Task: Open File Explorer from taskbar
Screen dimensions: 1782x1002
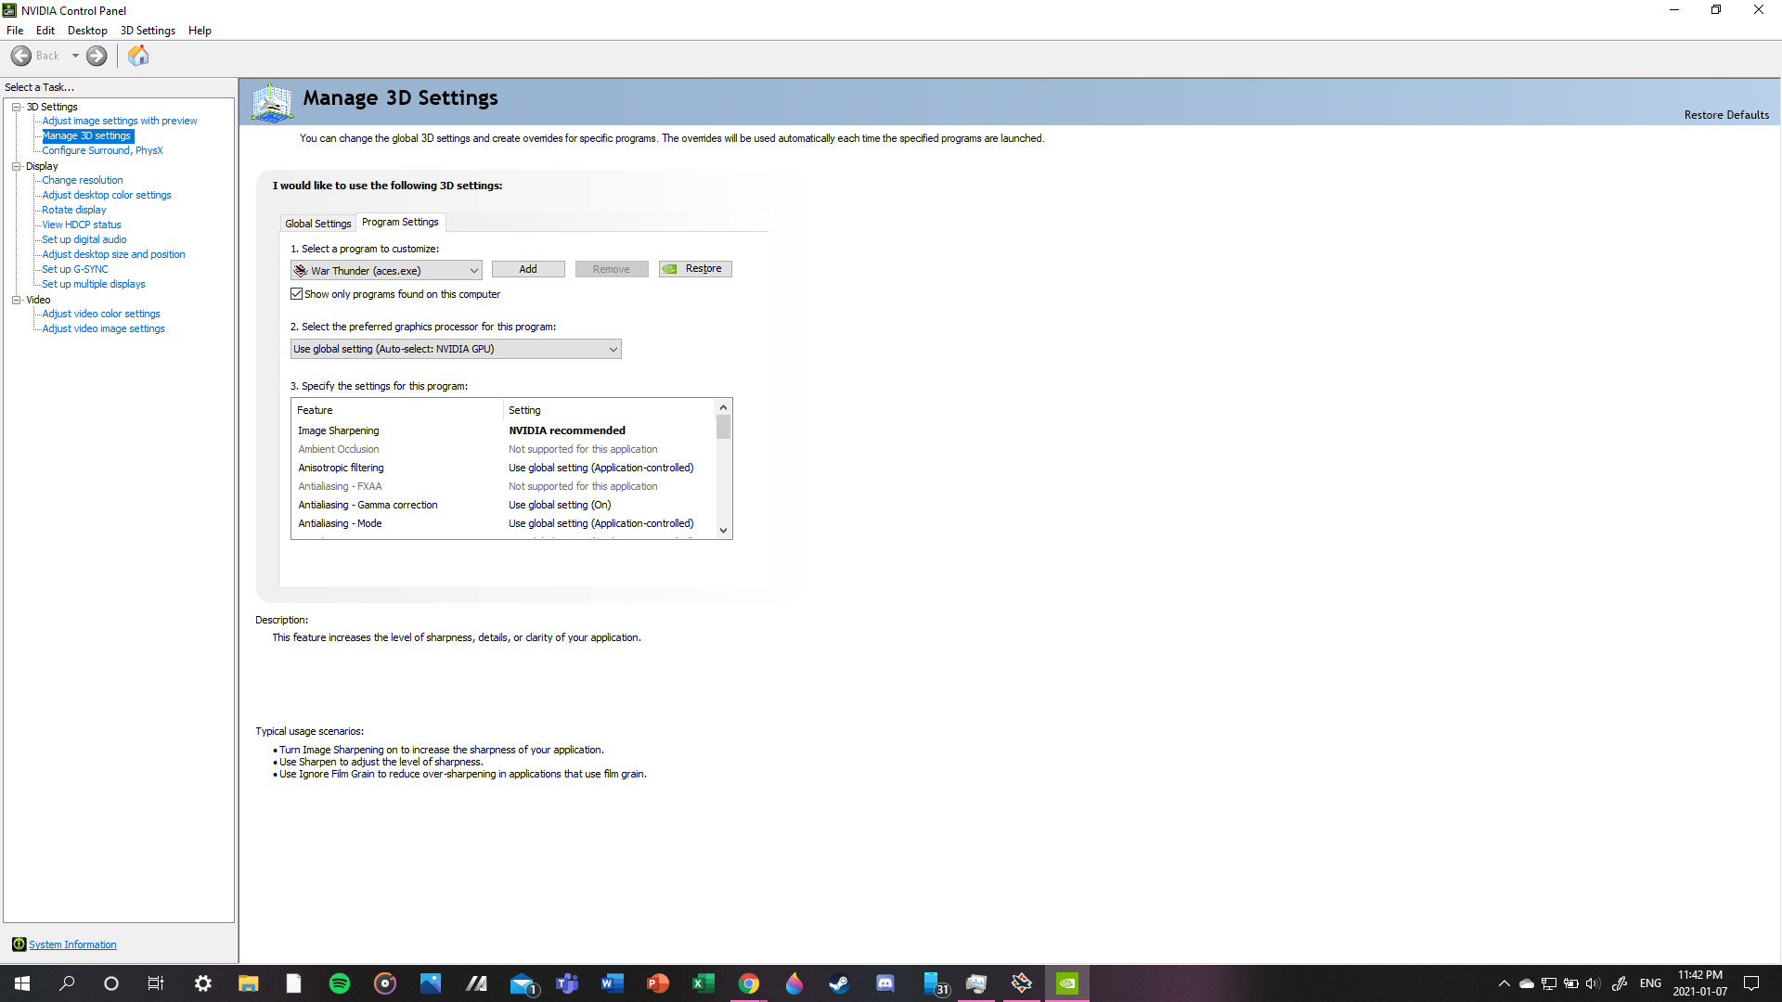Action: 248,983
